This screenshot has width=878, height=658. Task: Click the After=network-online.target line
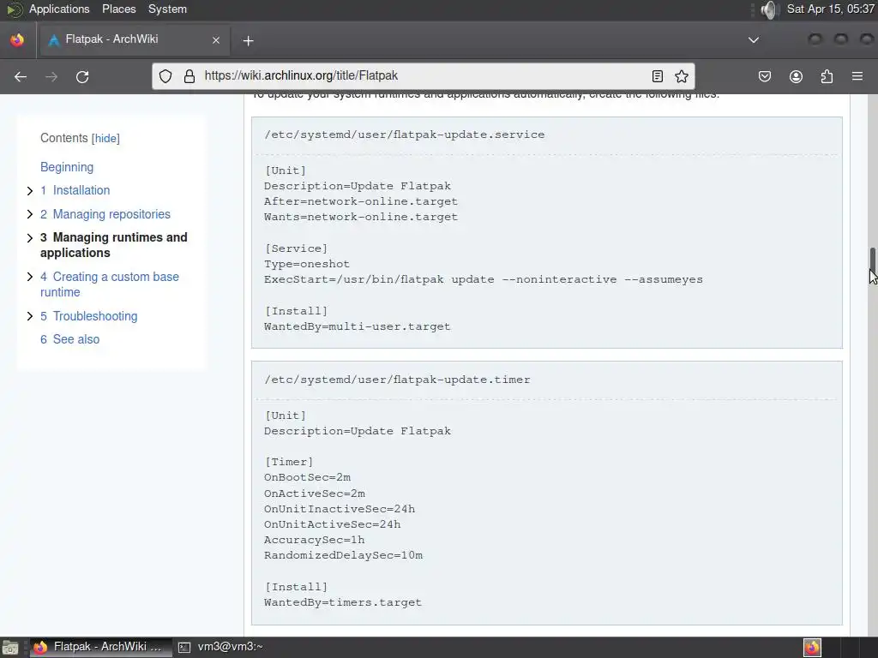(x=361, y=200)
